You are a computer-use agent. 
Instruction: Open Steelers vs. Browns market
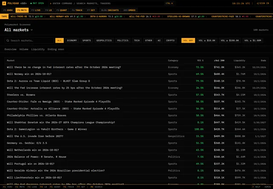(x=136, y=95)
